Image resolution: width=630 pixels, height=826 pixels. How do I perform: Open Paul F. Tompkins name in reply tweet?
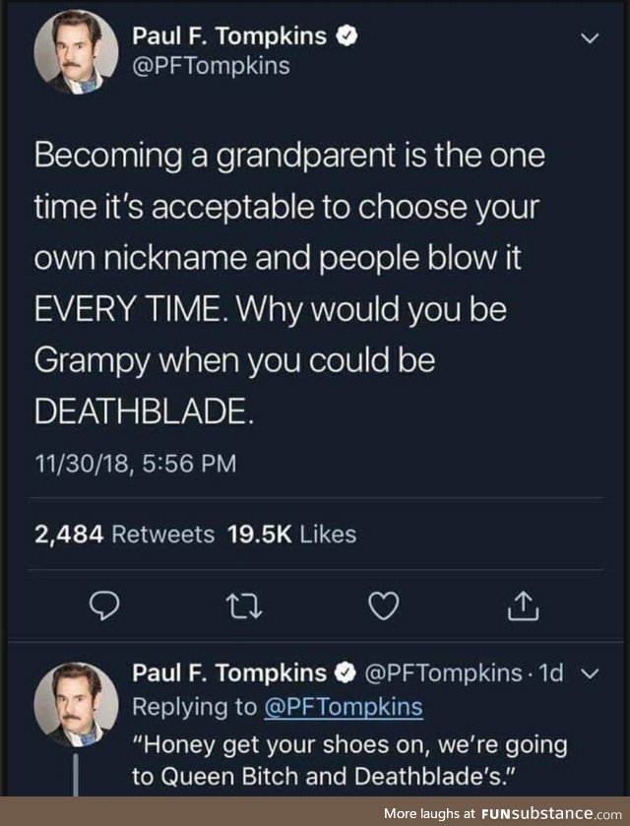(229, 672)
